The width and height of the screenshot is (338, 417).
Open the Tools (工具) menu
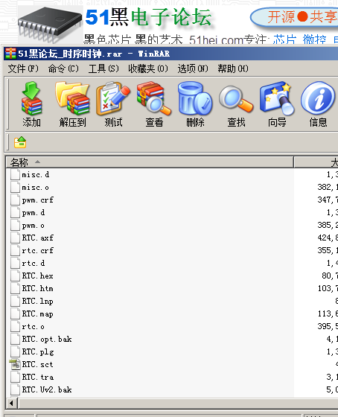pos(103,69)
